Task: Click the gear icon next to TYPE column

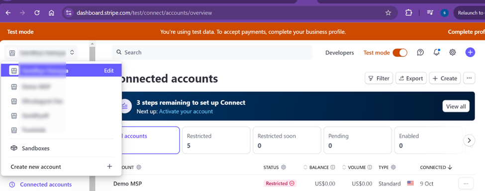Action: (393, 167)
